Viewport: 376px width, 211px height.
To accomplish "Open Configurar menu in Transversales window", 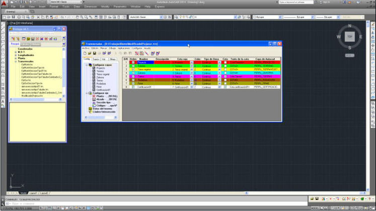I will pyautogui.click(x=137, y=48).
